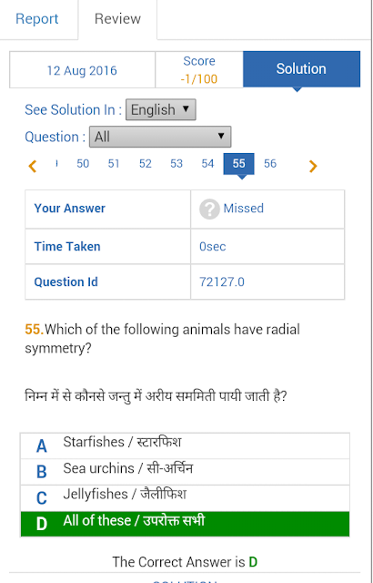Select option letter B icon
The image size is (373, 583).
(42, 472)
